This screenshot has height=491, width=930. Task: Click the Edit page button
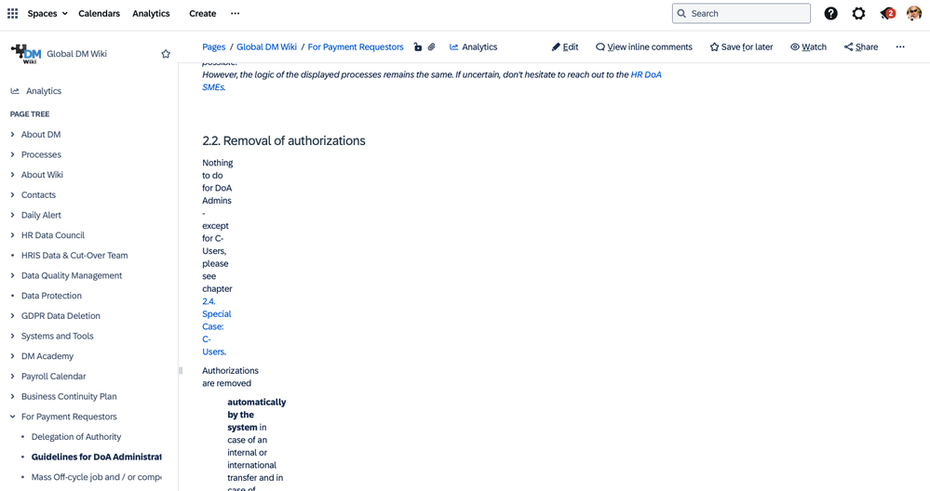point(565,46)
